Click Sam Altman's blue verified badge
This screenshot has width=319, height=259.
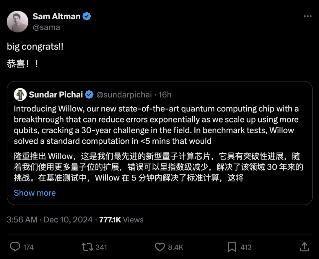pos(86,16)
